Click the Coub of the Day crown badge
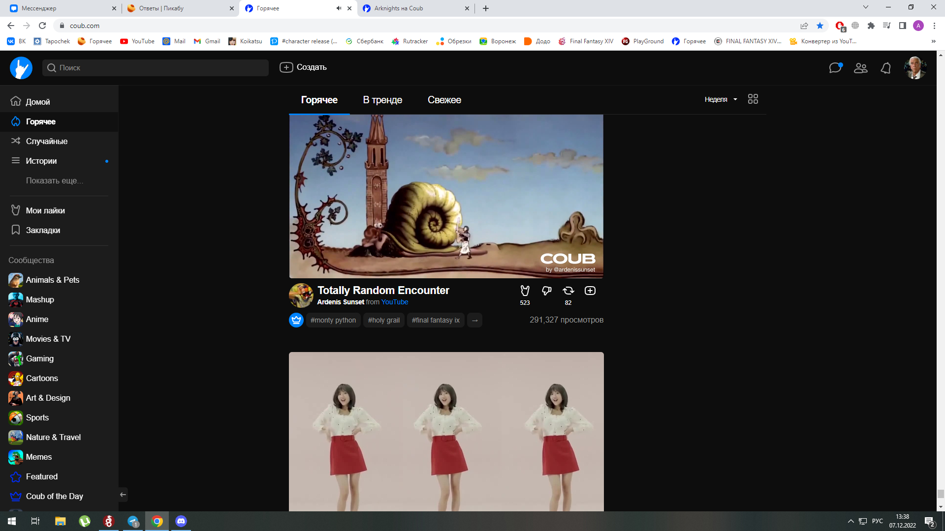The image size is (945, 531). (296, 320)
